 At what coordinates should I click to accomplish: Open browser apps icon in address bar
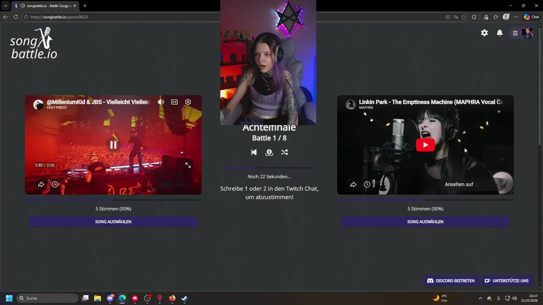pos(448,17)
